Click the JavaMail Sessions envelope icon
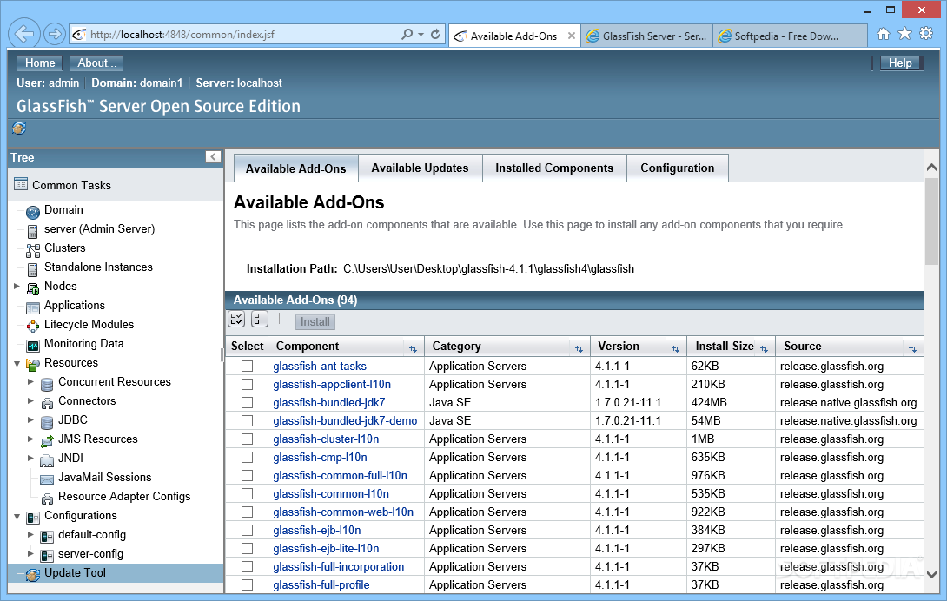Viewport: 947px width, 601px height. coord(47,479)
